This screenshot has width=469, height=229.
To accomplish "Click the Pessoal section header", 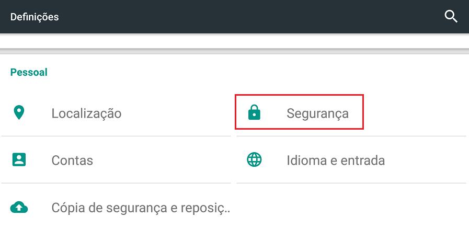I will (29, 72).
